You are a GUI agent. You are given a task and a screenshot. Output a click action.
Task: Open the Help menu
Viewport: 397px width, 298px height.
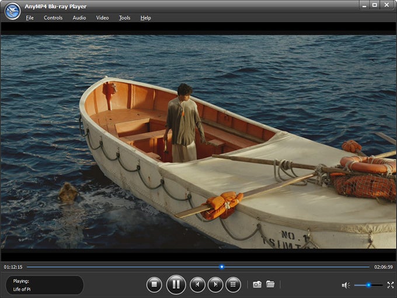point(145,18)
